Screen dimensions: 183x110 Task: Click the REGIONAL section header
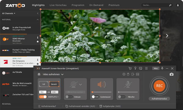point(6,104)
